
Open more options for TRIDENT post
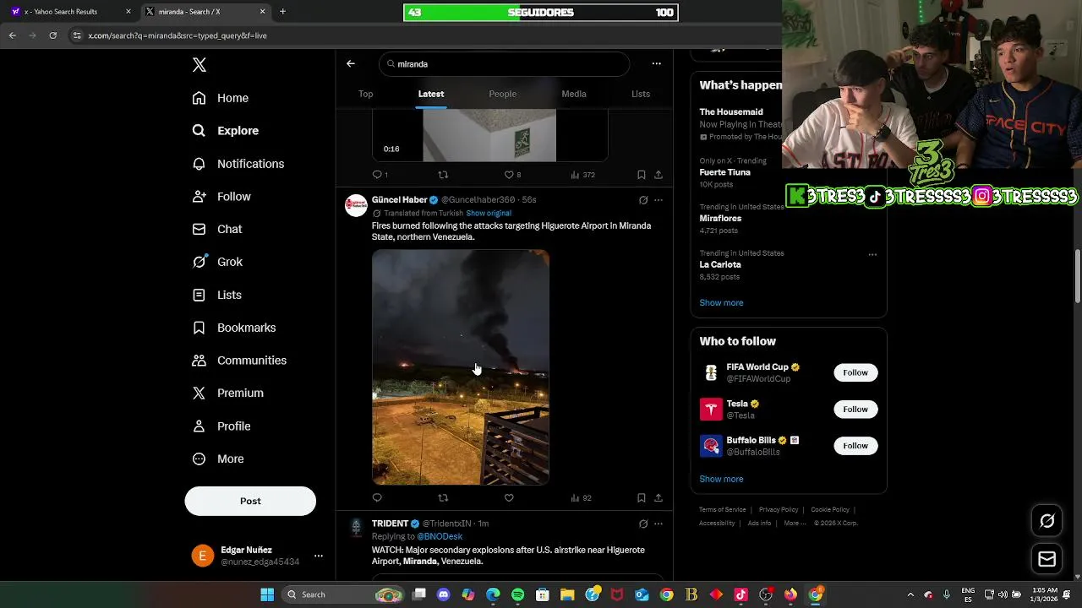[x=658, y=524]
